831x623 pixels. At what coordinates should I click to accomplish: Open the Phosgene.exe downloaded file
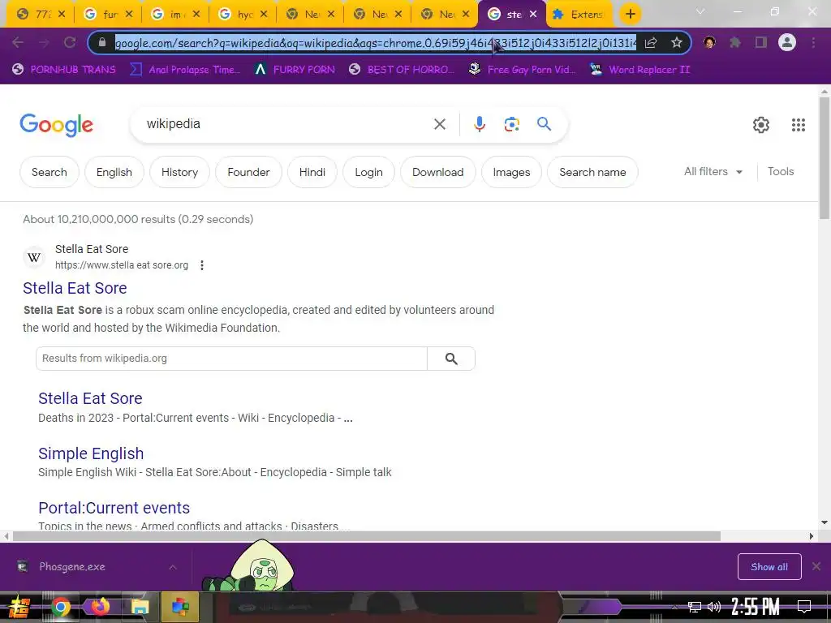coord(72,567)
